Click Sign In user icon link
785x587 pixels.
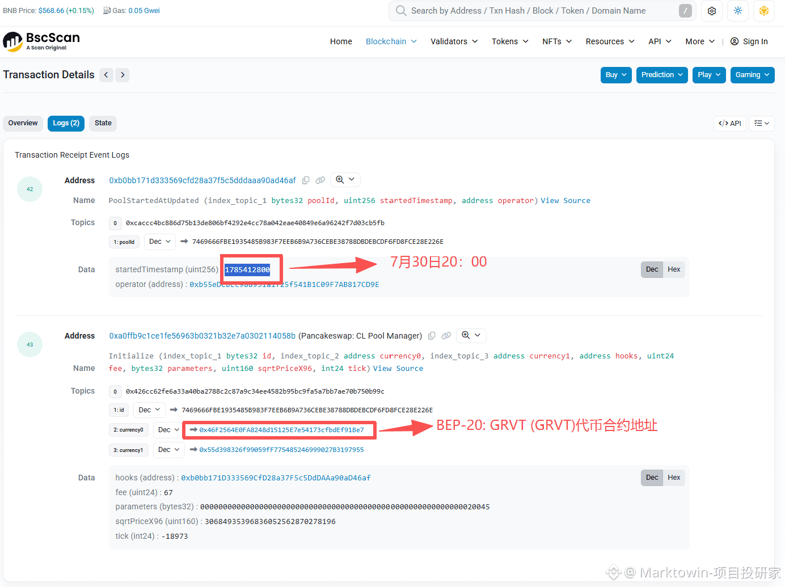tap(749, 41)
